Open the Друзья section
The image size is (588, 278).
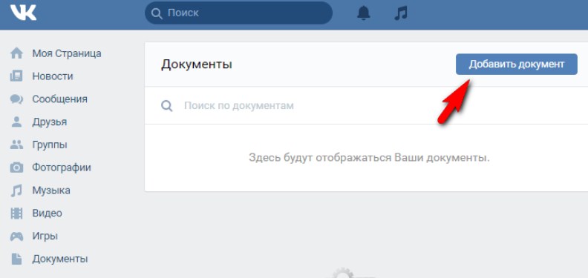pos(50,122)
